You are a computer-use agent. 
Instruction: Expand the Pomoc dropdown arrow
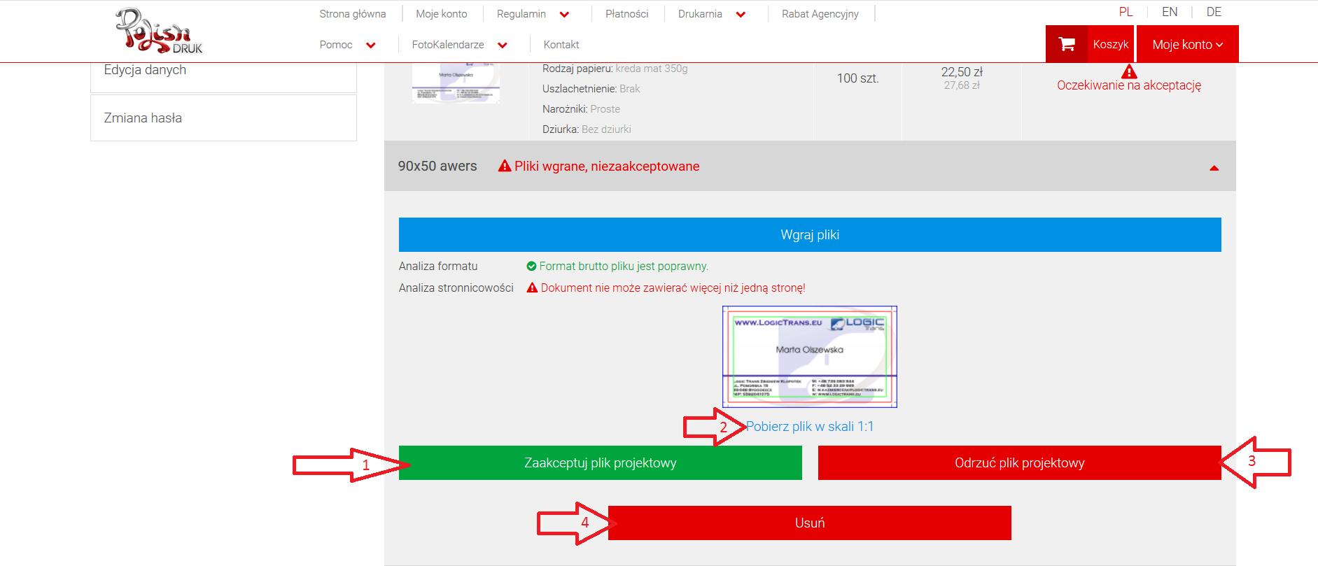(x=371, y=45)
